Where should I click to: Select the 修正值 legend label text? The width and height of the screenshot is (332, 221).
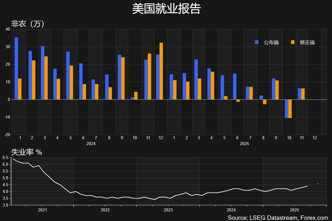pos(307,42)
